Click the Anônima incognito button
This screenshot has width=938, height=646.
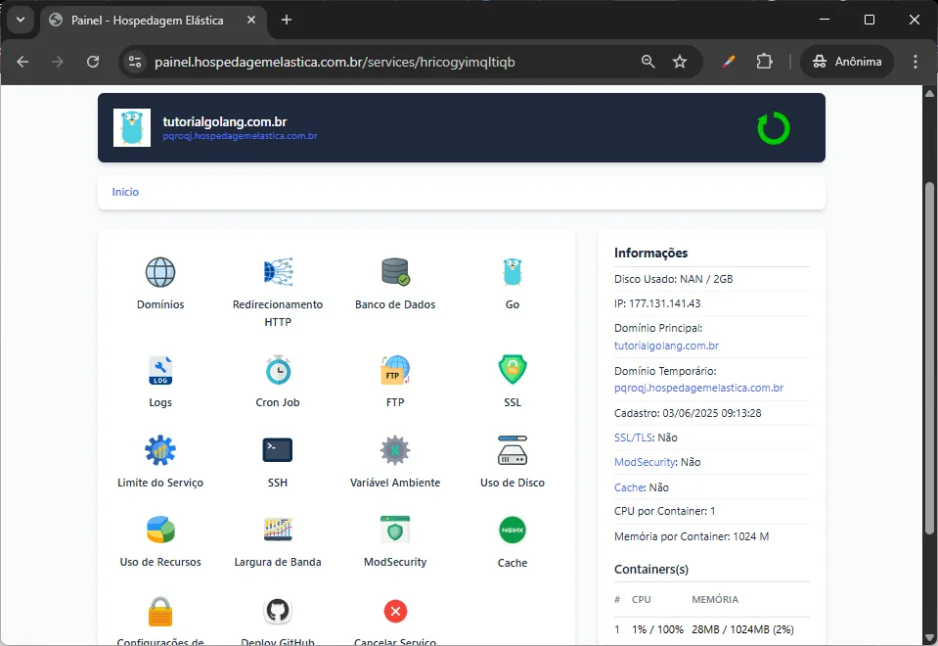click(x=846, y=62)
